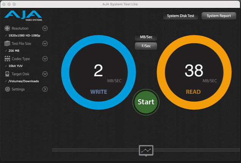Open the Target Disk dropdown arrow
Screen dimensions: 241x163
click(x=45, y=74)
